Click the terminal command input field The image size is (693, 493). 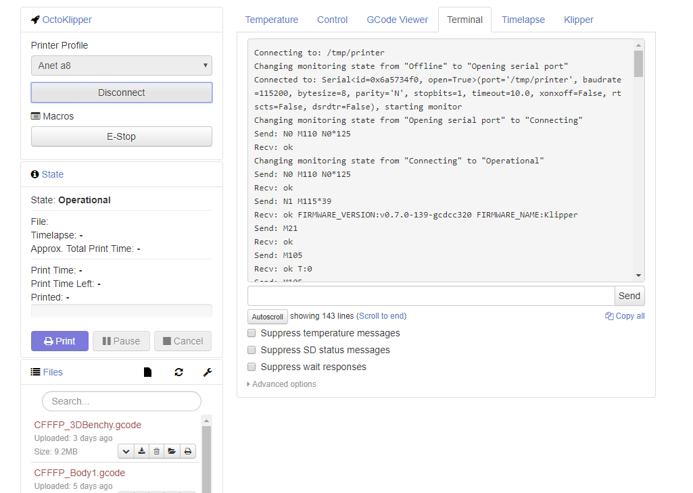tap(431, 296)
